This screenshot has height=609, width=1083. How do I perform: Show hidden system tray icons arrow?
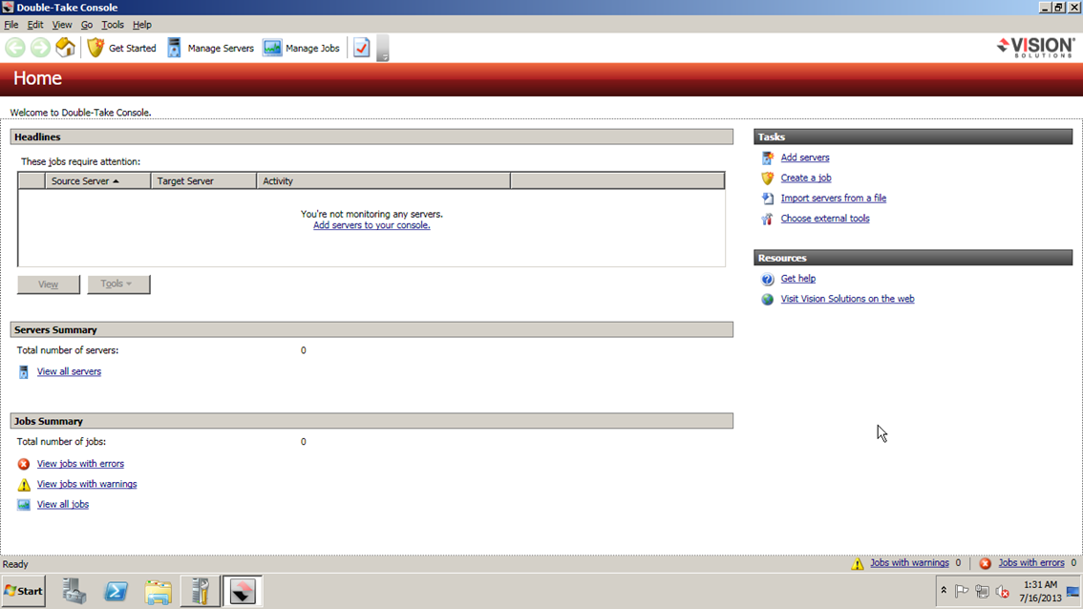(x=944, y=591)
